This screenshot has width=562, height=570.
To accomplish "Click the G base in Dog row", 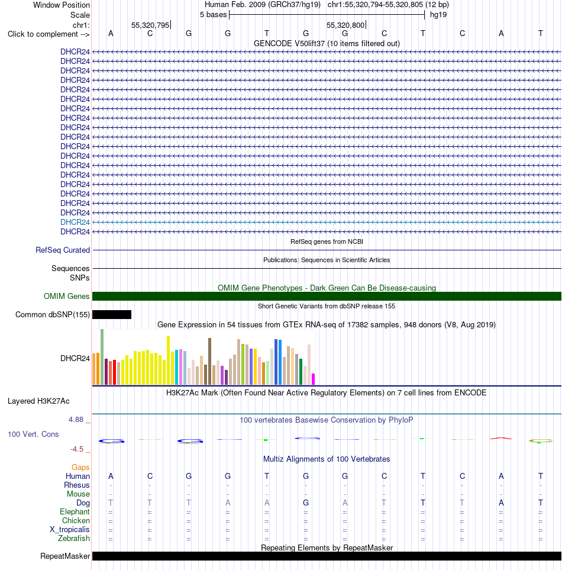I will point(306,503).
